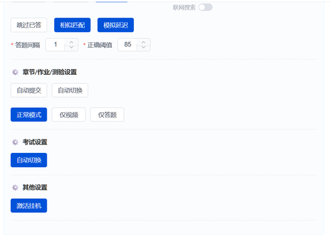Select the 正常模式 mode
The width and height of the screenshot is (331, 242).
click(29, 115)
